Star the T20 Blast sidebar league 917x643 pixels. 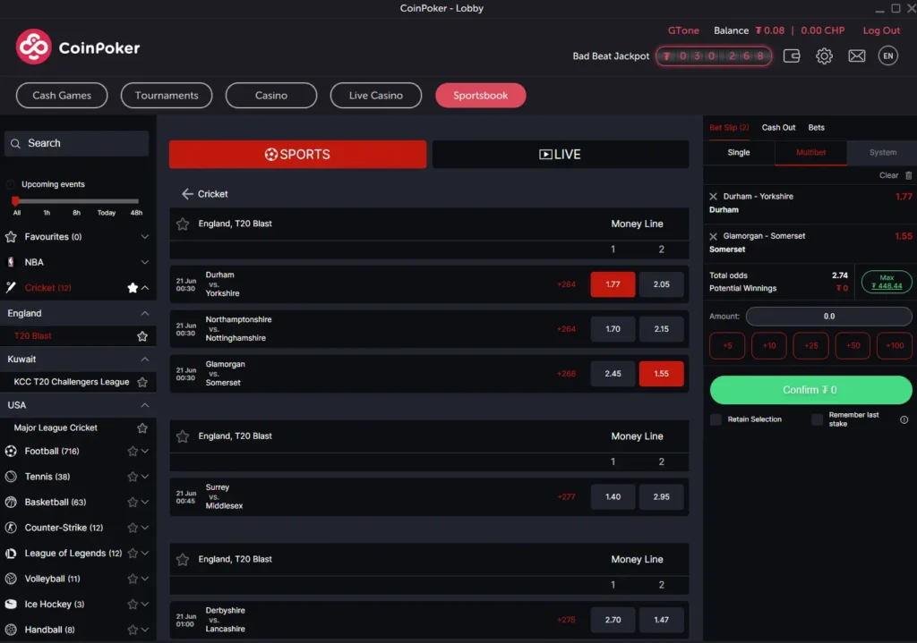142,335
